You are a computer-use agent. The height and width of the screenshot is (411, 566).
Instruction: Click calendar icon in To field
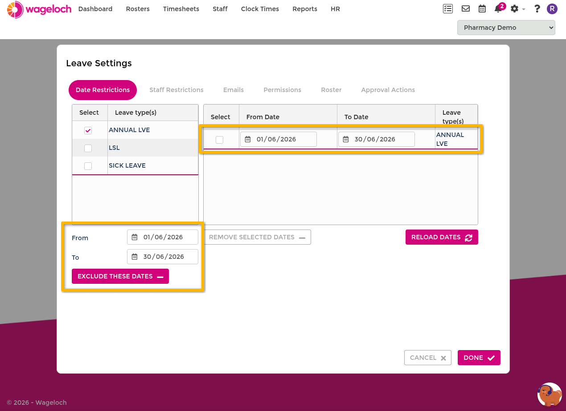pos(135,257)
